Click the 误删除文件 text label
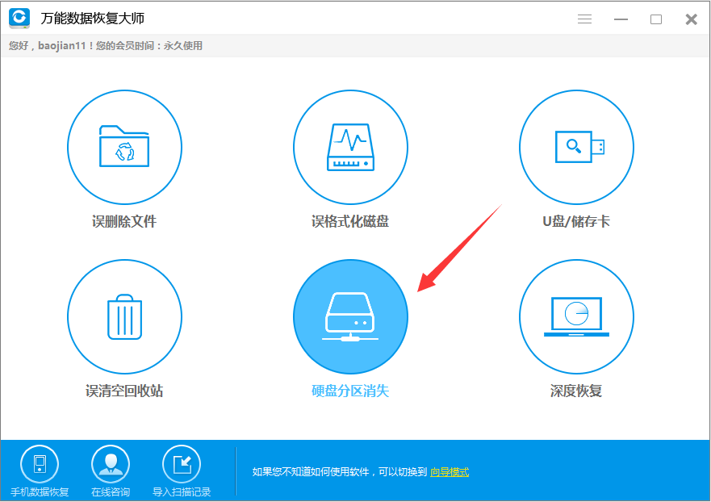 click(124, 221)
